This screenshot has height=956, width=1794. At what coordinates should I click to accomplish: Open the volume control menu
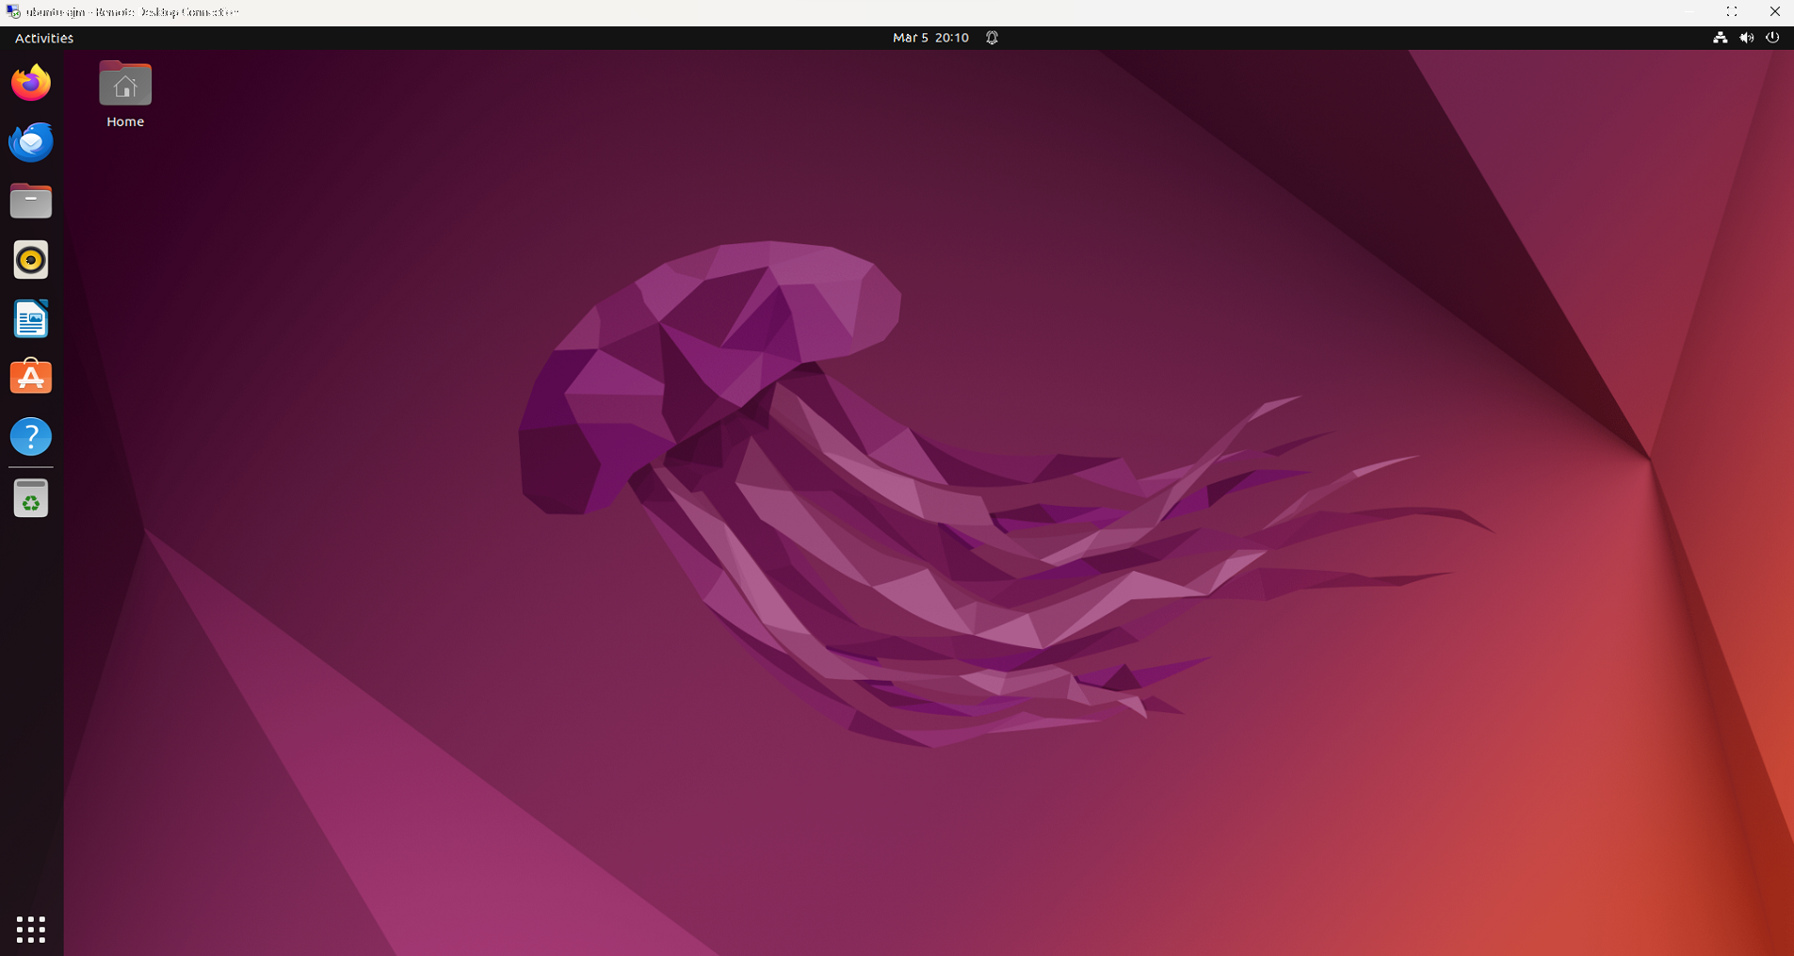click(x=1746, y=38)
